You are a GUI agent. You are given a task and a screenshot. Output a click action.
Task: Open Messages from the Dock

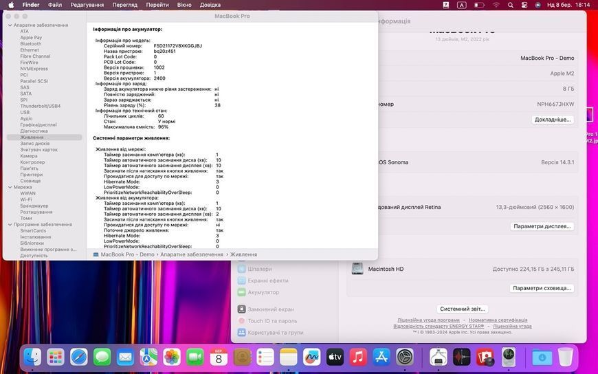pos(102,357)
